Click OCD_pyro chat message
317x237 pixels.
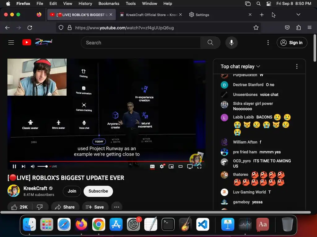(262, 164)
